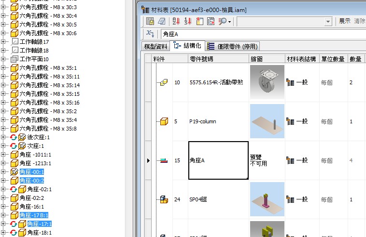
Task: Click the 預覽不可用 thumbnail cell
Action: click(267, 160)
